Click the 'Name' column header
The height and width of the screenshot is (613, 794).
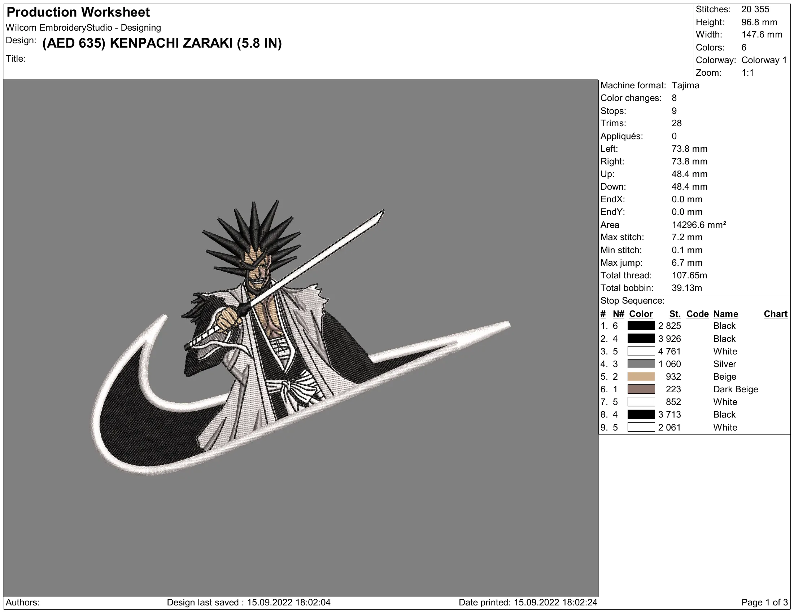(725, 314)
